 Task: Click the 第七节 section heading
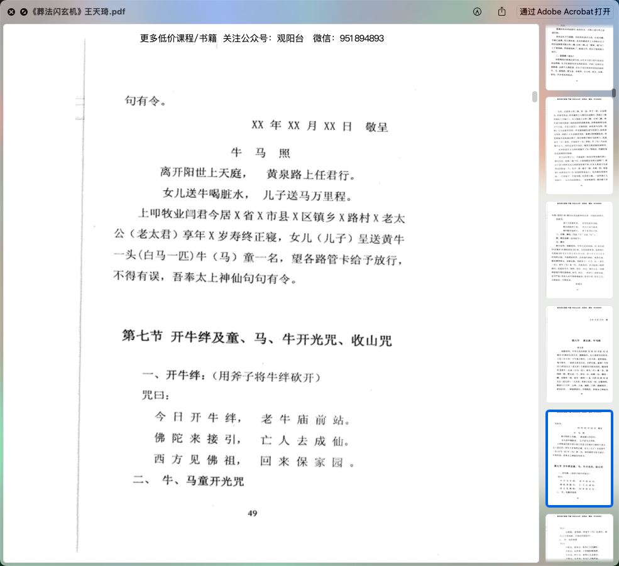pyautogui.click(x=256, y=337)
